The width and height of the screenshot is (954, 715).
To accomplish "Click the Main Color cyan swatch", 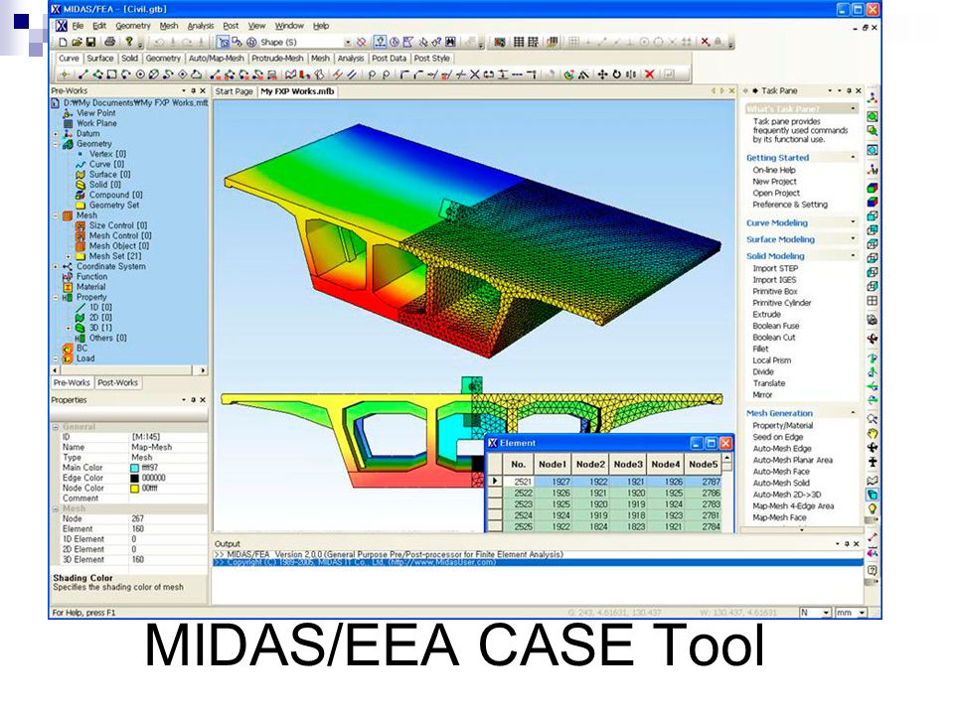I will tap(134, 468).
